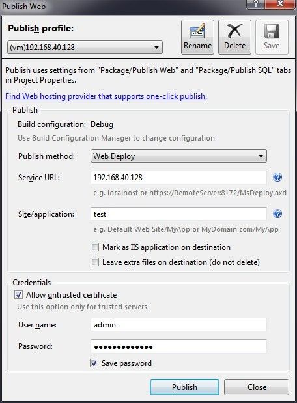Click the Rename profile icon button
Image resolution: width=297 pixels, height=403 pixels.
click(197, 37)
